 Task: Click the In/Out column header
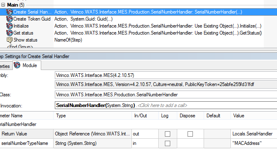[x=145, y=116]
